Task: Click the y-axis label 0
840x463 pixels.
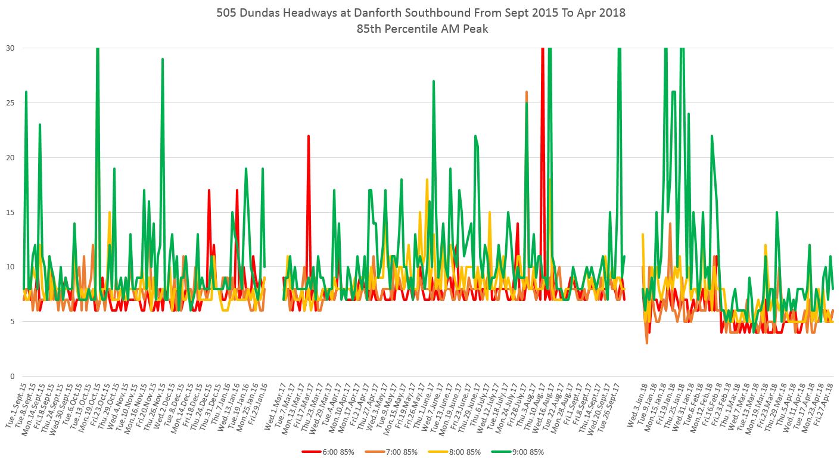Action: click(11, 377)
